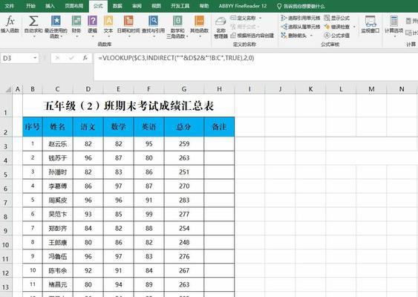Viewport: 418px width, 297px height.
Task: Click the AutoSum (自动求和) sigma icon
Action: (33, 21)
